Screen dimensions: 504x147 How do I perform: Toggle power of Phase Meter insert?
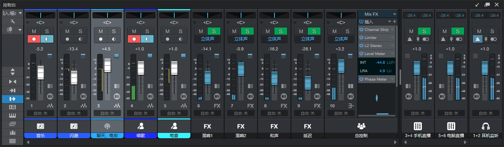(x=361, y=79)
